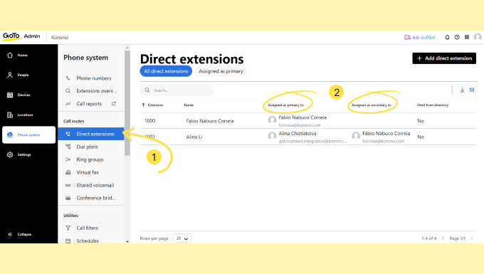The width and height of the screenshot is (484, 274).
Task: Switch to Assigned as primary tab
Action: coord(221,71)
